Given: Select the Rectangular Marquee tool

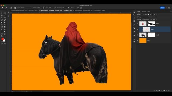Looking at the screenshot, I should coord(5,13).
